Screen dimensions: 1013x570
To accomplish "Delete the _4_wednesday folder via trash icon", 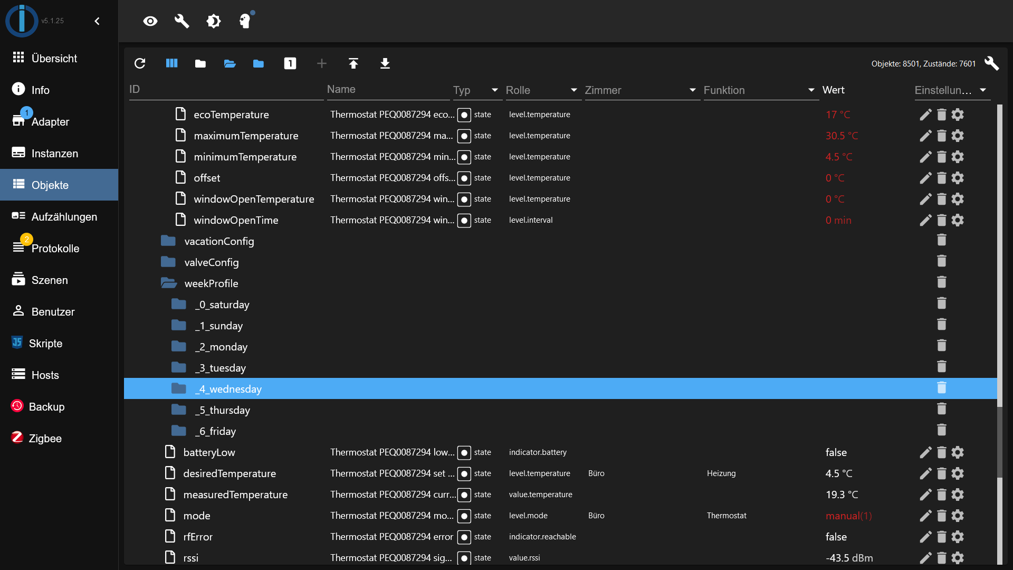I will pos(942,388).
